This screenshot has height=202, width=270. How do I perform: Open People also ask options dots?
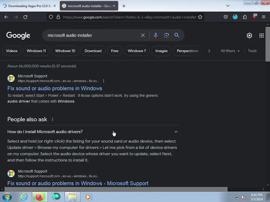pyautogui.click(x=52, y=119)
